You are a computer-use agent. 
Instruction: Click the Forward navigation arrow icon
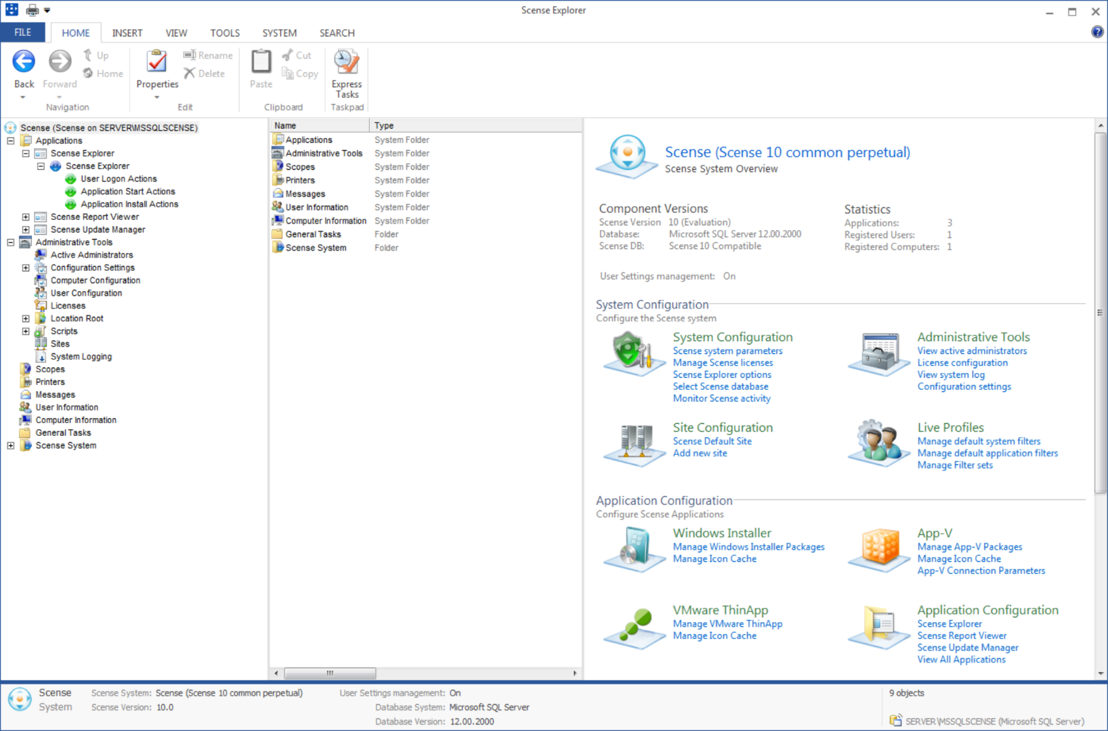point(60,62)
